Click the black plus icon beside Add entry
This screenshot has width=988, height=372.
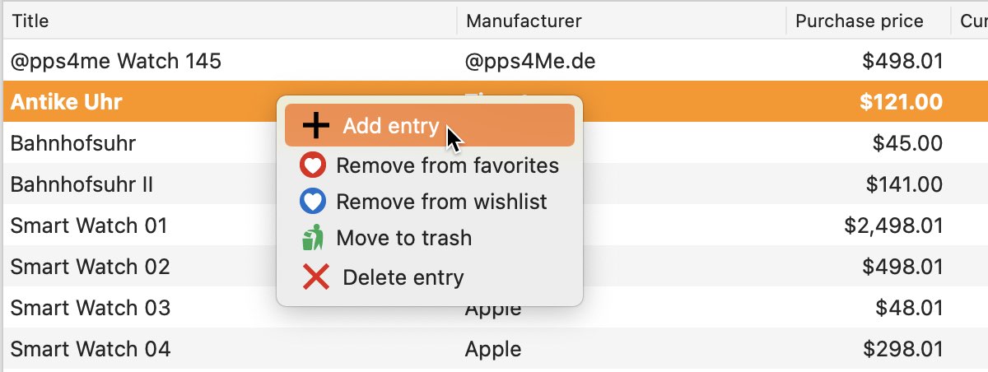click(316, 126)
